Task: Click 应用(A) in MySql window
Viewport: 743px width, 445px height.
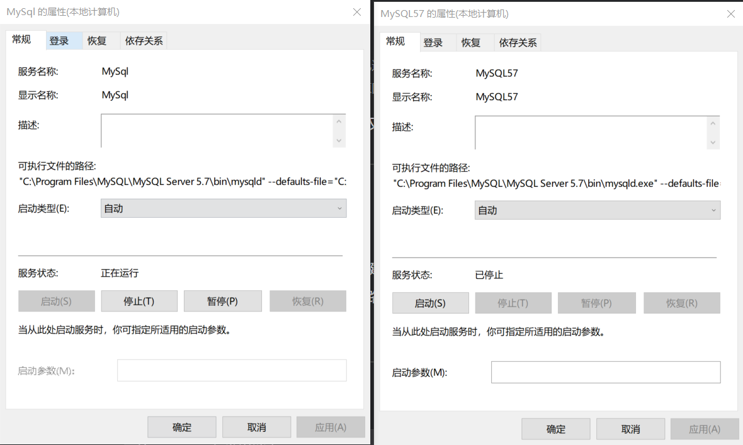Action: click(x=331, y=427)
